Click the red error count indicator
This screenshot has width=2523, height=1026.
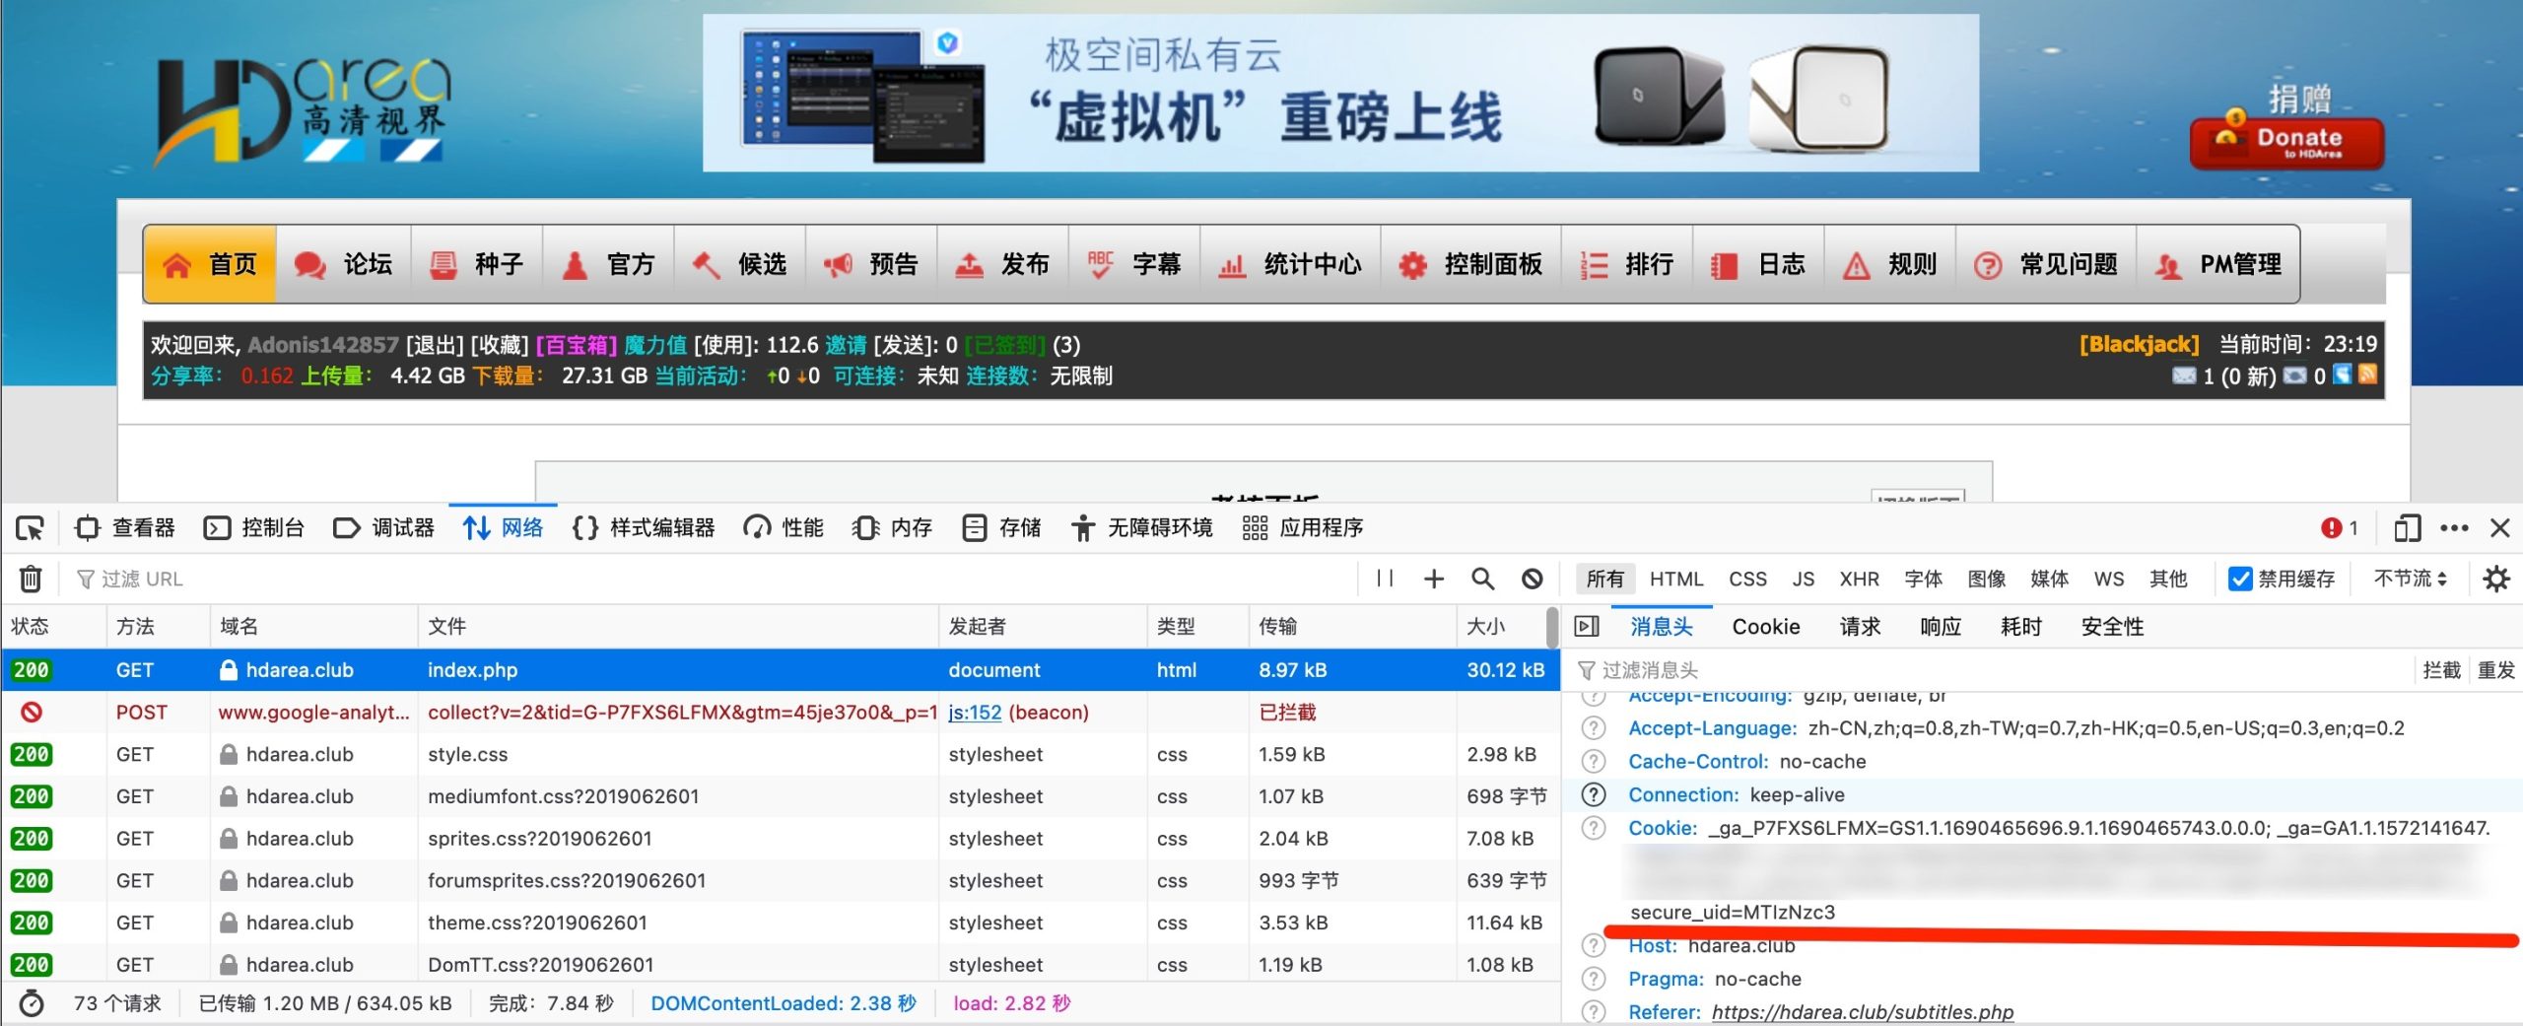point(2340,528)
